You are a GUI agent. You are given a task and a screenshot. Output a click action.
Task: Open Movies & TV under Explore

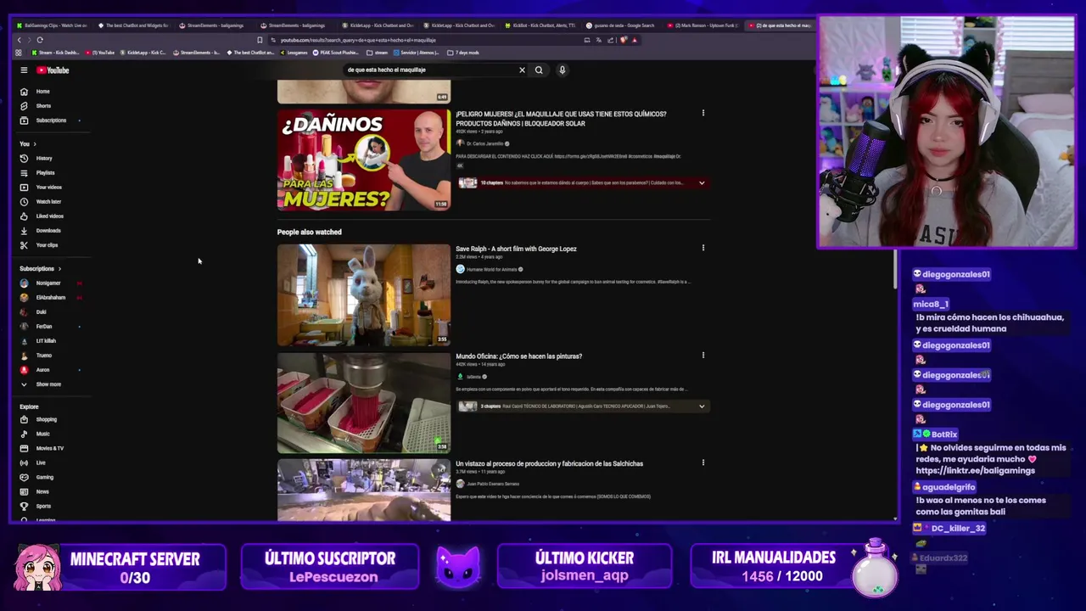[41, 449]
